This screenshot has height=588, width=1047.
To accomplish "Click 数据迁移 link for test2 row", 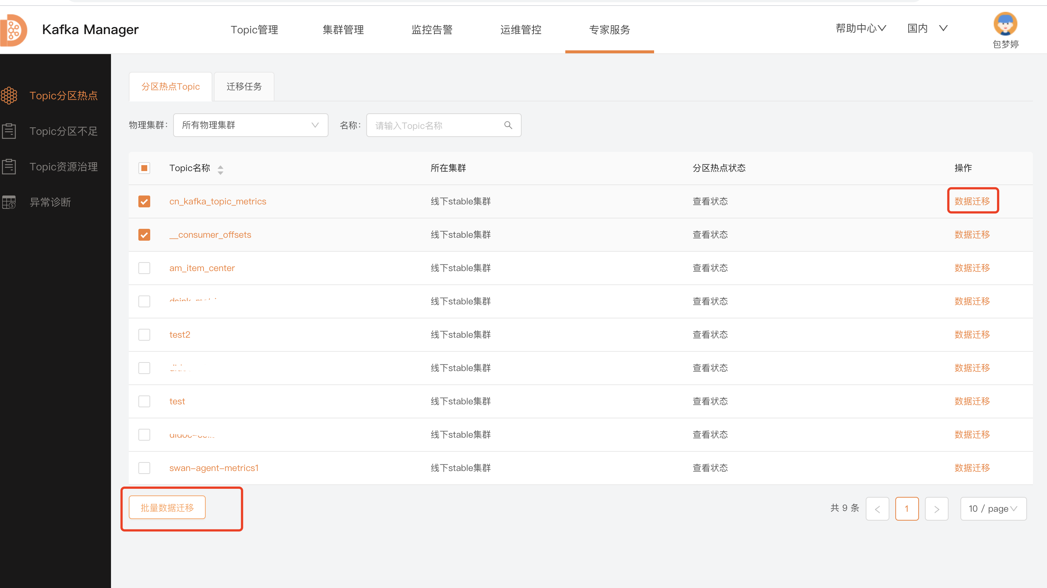I will pyautogui.click(x=972, y=334).
